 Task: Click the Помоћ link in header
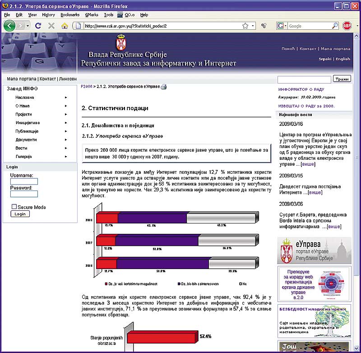pyautogui.click(x=288, y=49)
